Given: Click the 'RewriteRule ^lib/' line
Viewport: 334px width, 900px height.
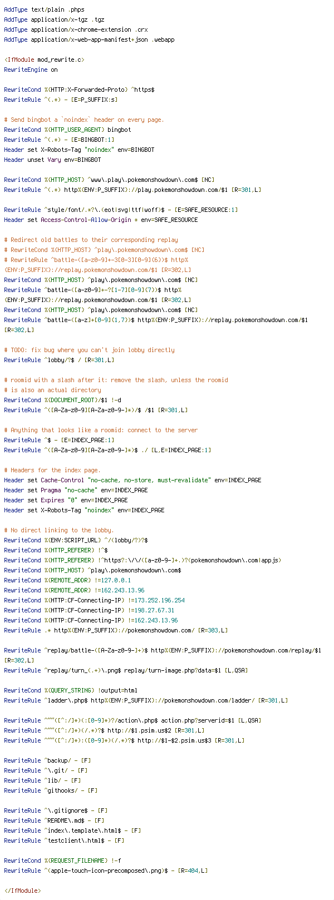Looking at the screenshot, I should 44,780.
